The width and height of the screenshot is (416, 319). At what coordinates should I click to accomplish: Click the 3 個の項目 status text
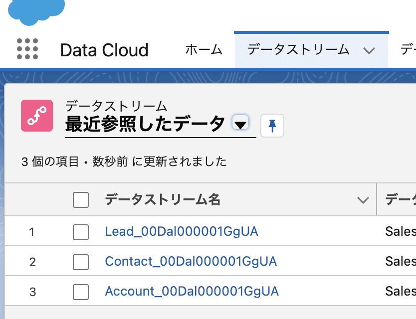coord(50,161)
